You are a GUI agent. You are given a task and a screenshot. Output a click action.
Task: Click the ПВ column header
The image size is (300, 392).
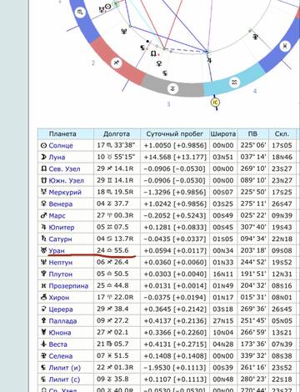click(x=252, y=133)
